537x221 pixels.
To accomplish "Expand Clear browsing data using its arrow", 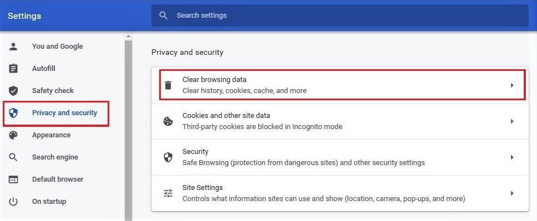I will point(512,85).
